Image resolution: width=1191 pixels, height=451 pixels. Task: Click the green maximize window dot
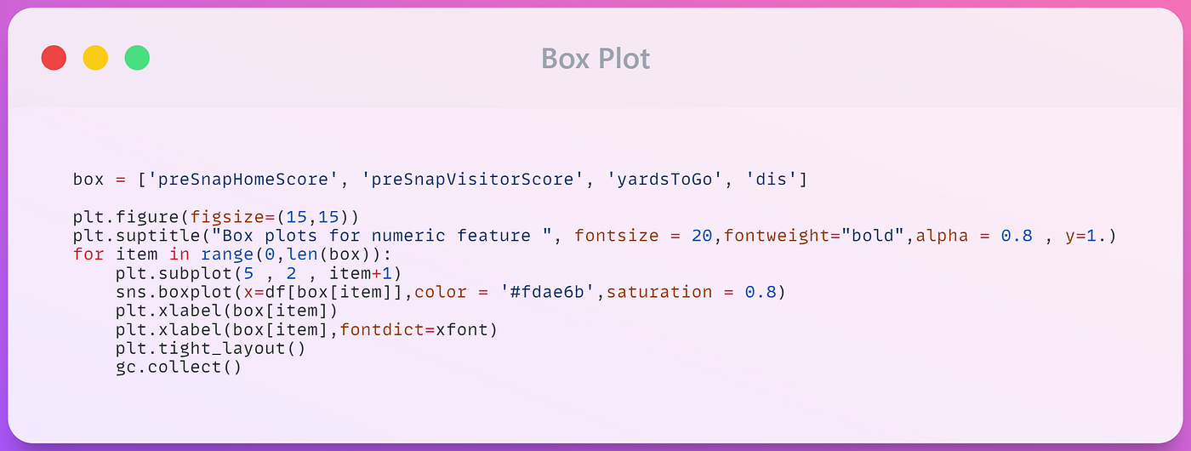pos(137,58)
